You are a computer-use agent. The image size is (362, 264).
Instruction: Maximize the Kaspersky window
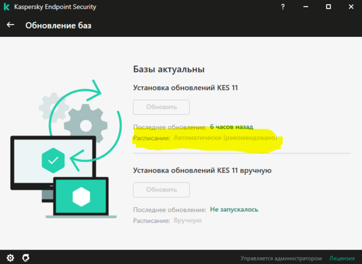point(328,7)
